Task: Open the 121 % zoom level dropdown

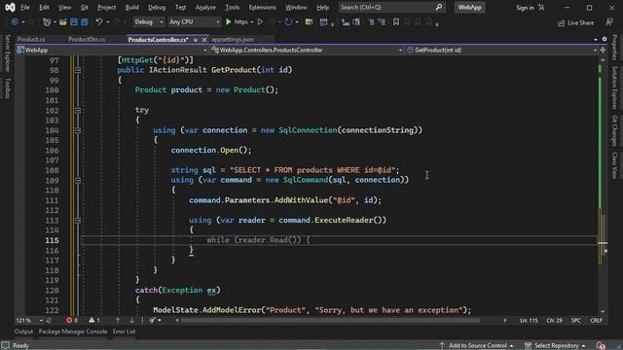Action: point(29,320)
